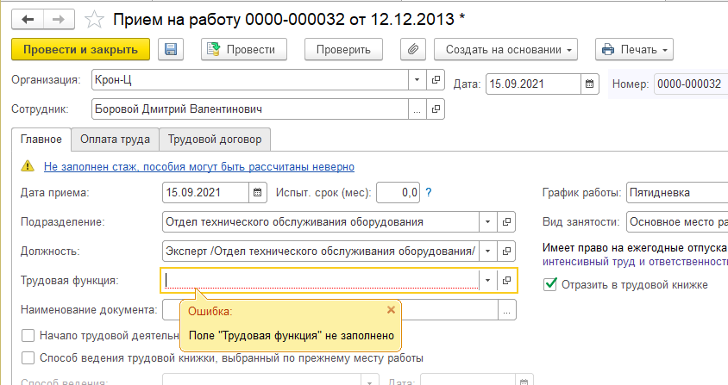Expand the Подразделение dropdown list
The height and width of the screenshot is (385, 728).
coord(488,221)
